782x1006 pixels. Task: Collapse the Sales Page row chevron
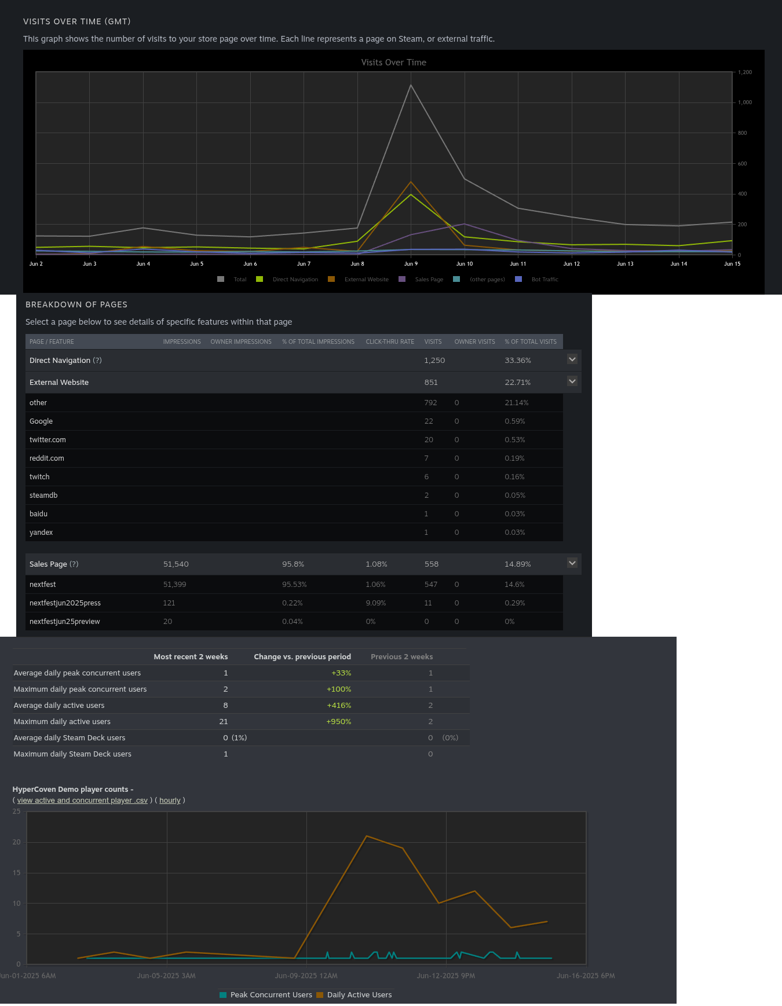coord(572,563)
